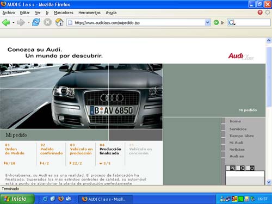
Task: Click the network computers tray icon
Action: click(228, 199)
